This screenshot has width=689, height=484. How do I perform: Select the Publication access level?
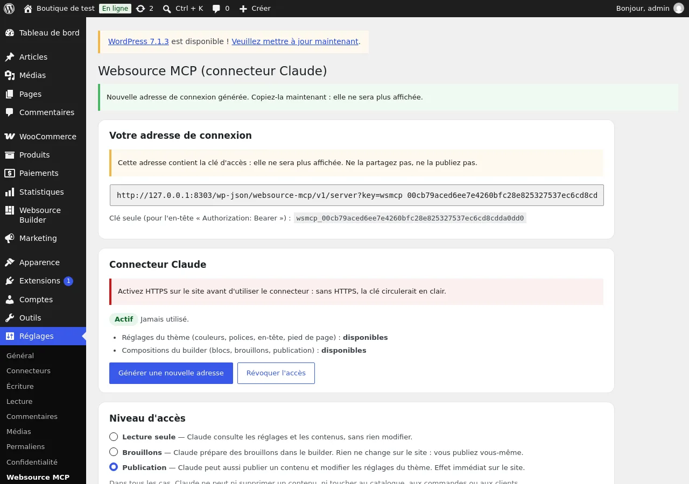[114, 467]
